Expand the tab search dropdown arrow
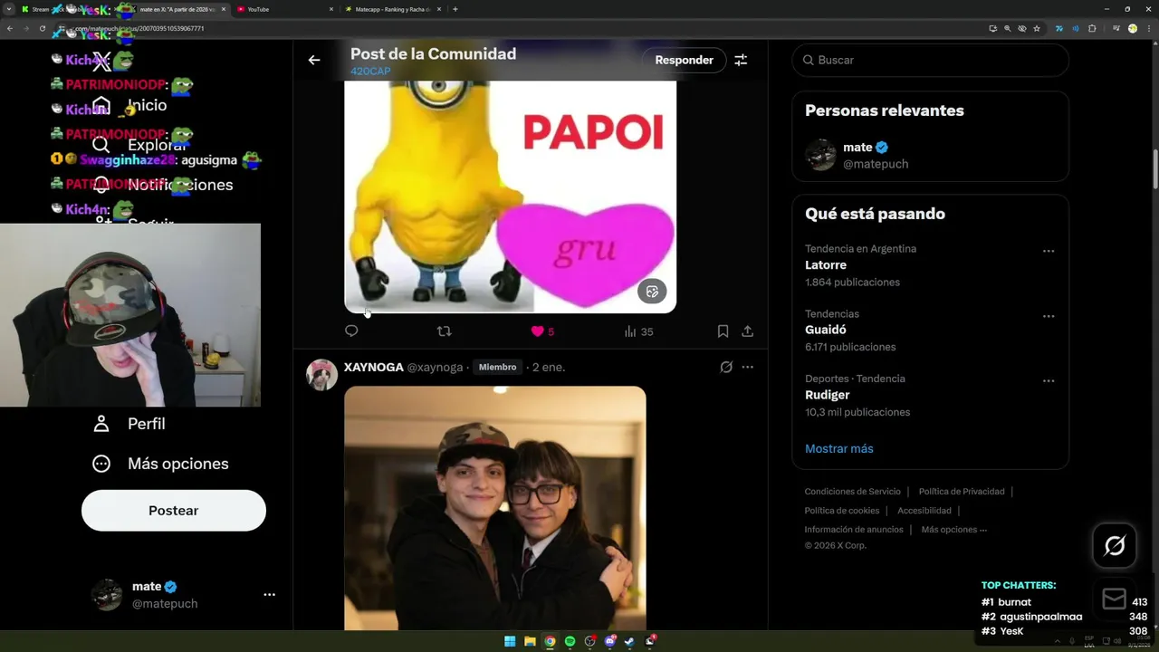The height and width of the screenshot is (652, 1159). point(8,9)
